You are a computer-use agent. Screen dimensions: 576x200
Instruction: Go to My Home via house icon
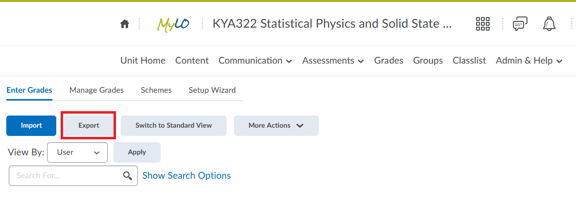pos(125,24)
